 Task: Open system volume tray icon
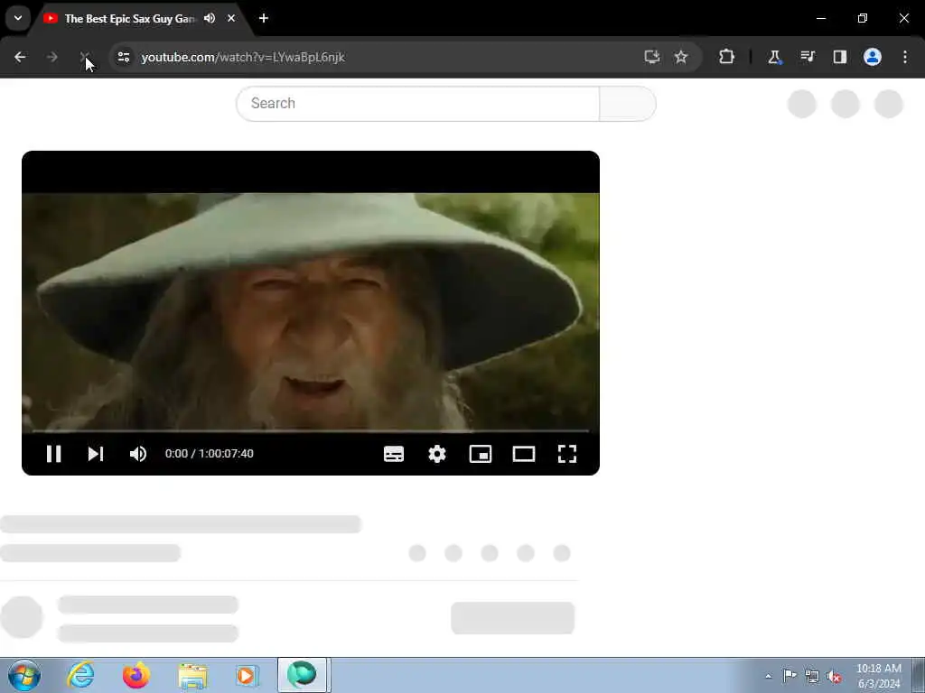pyautogui.click(x=834, y=676)
